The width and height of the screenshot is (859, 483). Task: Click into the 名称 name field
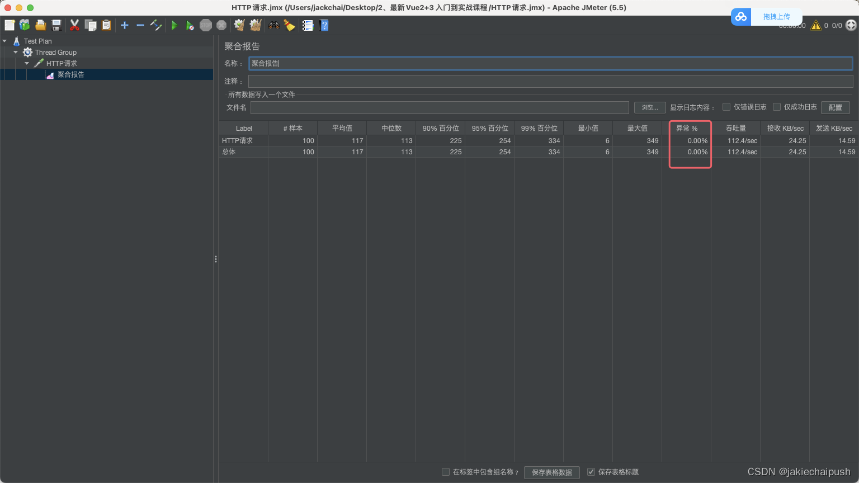(550, 63)
